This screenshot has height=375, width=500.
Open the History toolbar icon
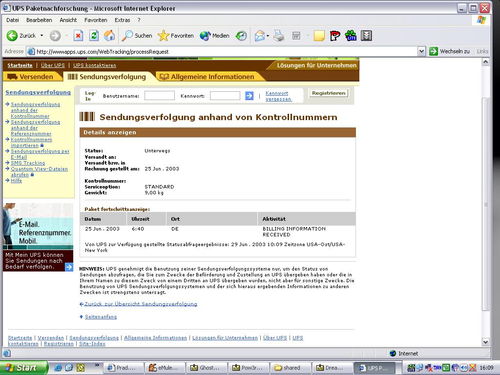[241, 36]
